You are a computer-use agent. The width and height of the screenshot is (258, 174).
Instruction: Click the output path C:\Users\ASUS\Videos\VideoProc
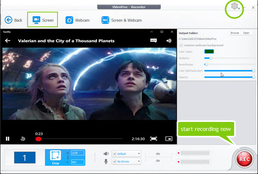tap(197, 39)
